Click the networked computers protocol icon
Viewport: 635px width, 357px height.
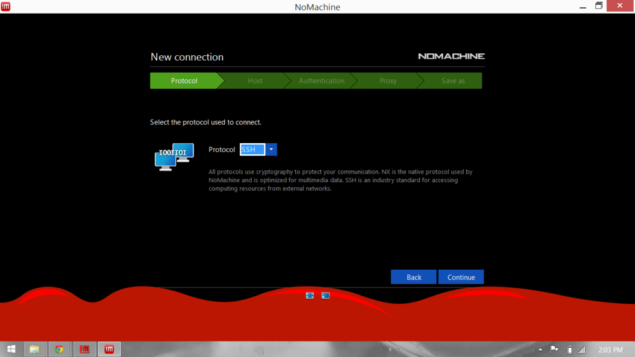tap(174, 157)
